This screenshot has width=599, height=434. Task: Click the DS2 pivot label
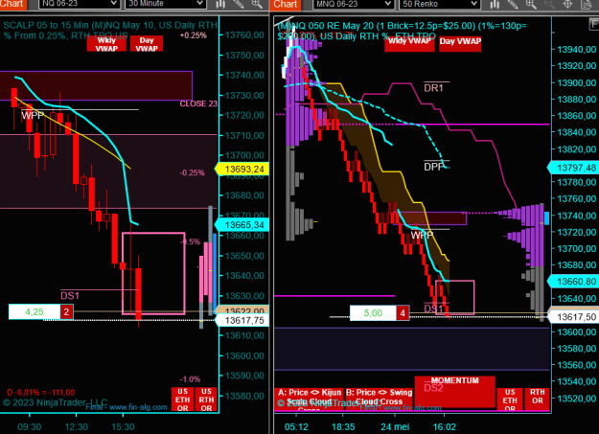pyautogui.click(x=433, y=388)
